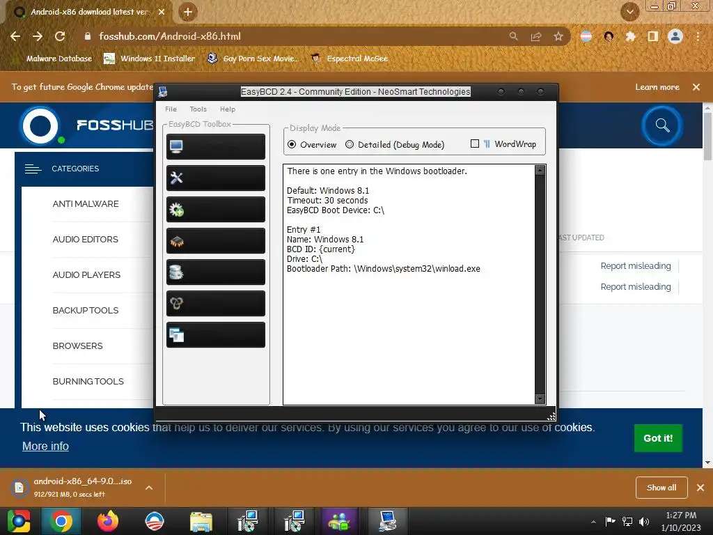This screenshot has height=535, width=713.
Task: Open the Chrome tab search dropdown arrow
Action: pos(629,12)
